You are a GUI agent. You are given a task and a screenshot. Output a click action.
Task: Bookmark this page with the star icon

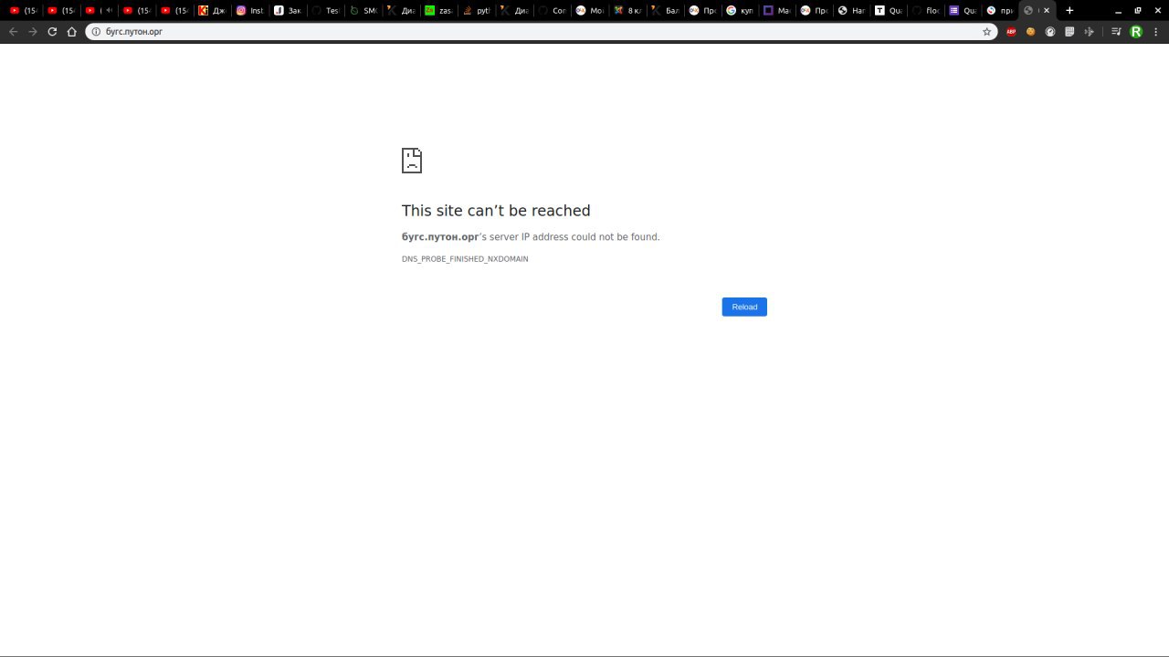pyautogui.click(x=986, y=31)
